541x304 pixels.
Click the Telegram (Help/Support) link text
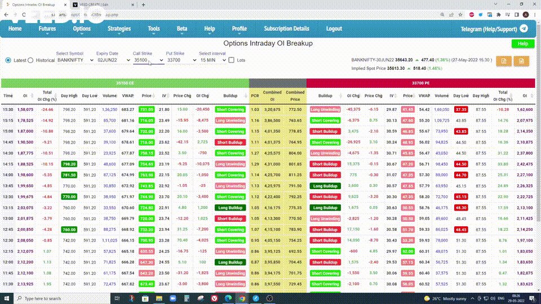(x=489, y=29)
